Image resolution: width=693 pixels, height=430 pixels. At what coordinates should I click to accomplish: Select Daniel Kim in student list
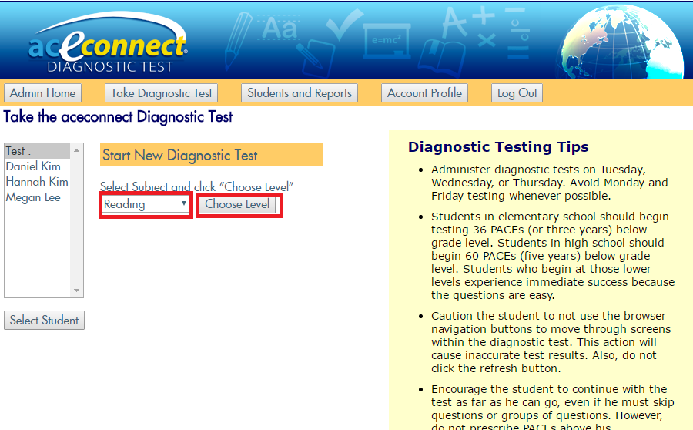(x=37, y=166)
